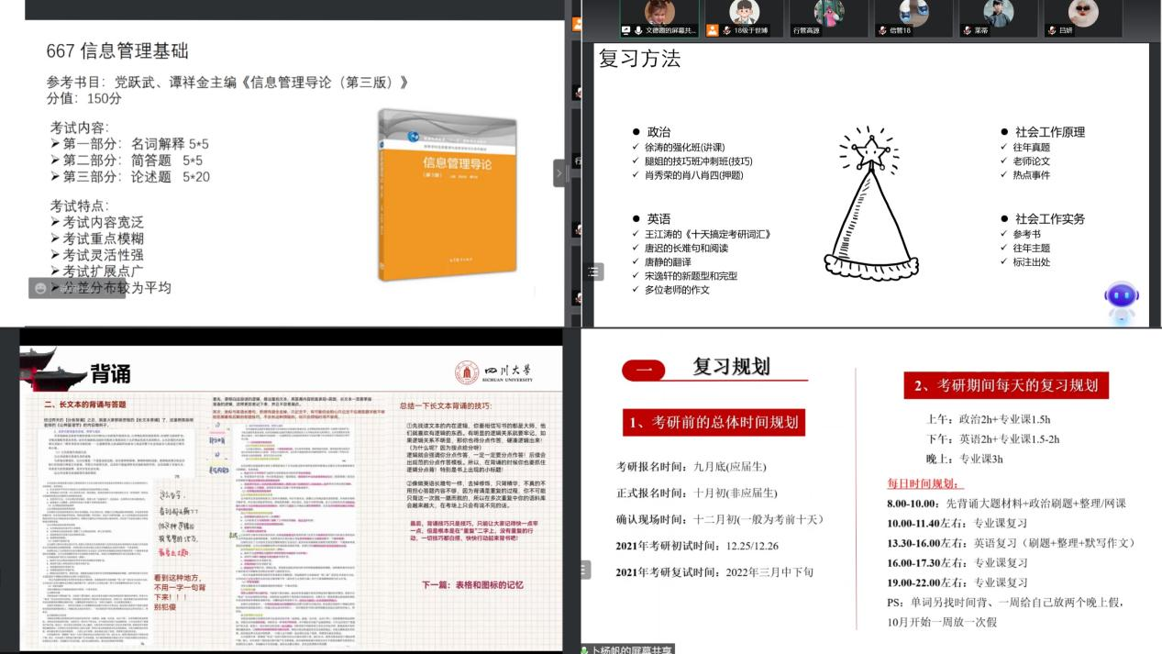The width and height of the screenshot is (1162, 654).
Task: Click the microphone icon on 文德圆's tile
Action: tap(638, 30)
